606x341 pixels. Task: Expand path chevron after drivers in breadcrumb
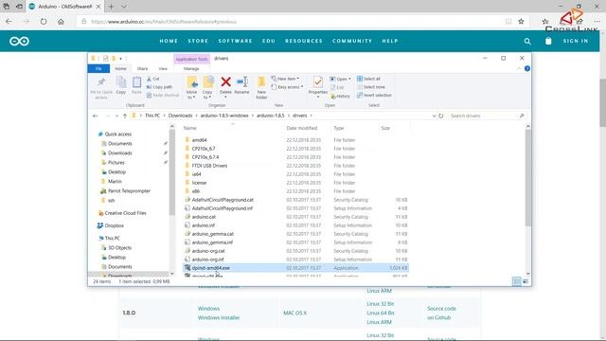point(311,116)
